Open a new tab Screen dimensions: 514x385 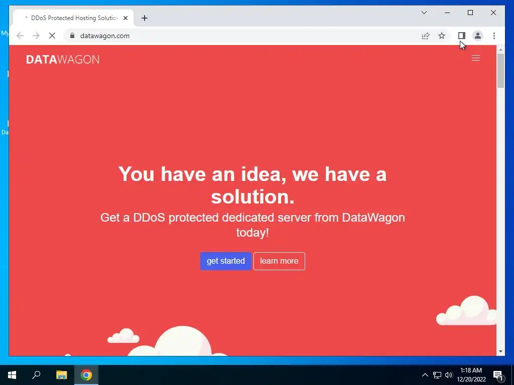click(x=144, y=18)
